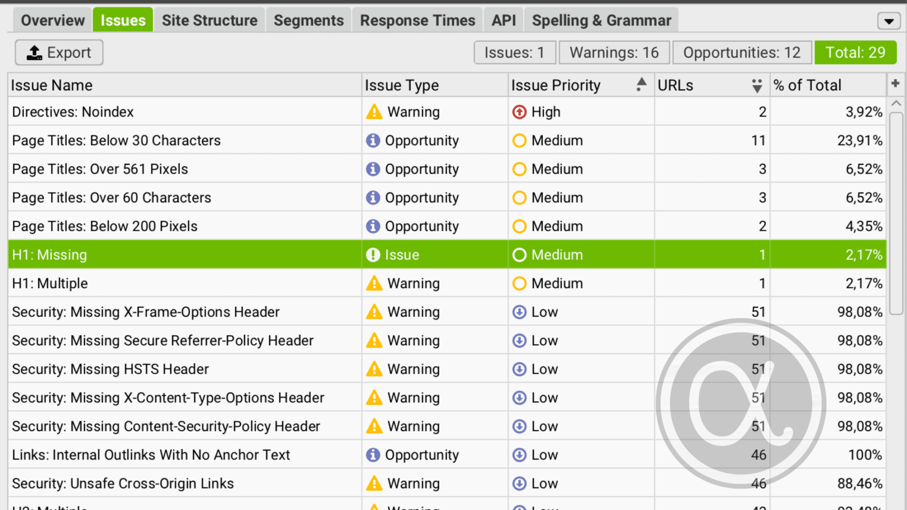Click the warning icon for Security: Unsafe Cross-Origin Links

pos(373,483)
